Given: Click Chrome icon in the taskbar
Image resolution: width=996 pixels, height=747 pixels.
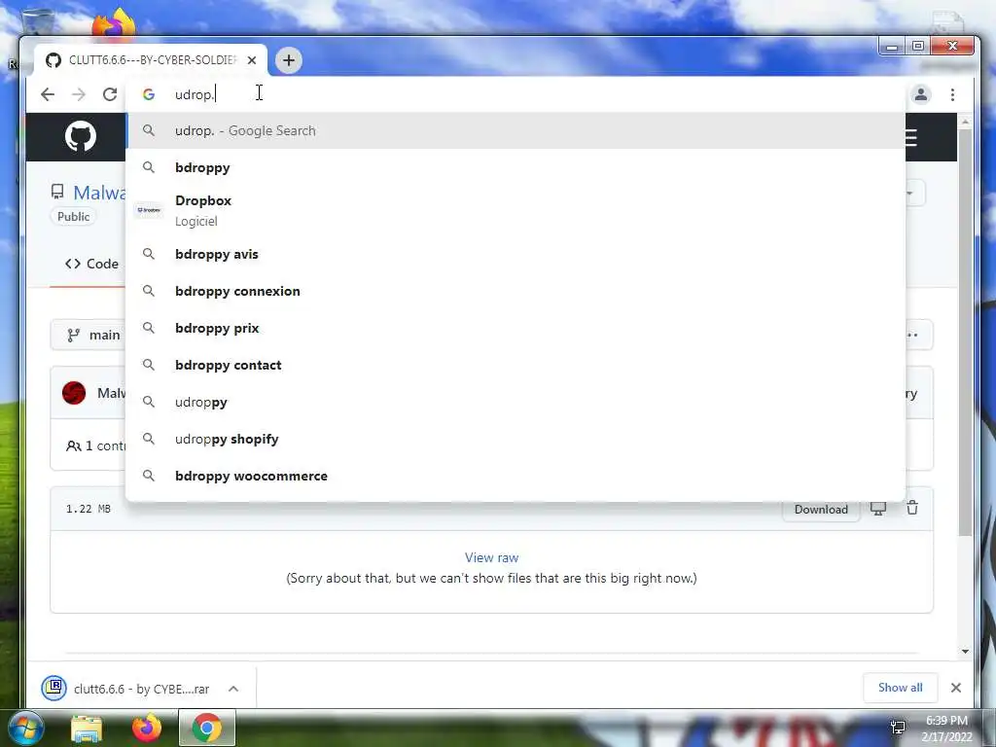Looking at the screenshot, I should tap(207, 728).
